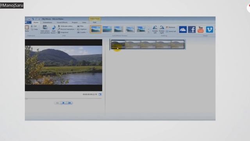The width and height of the screenshot is (250, 141).
Task: Expand the Credits dropdown arrow
Action: tap(87, 33)
